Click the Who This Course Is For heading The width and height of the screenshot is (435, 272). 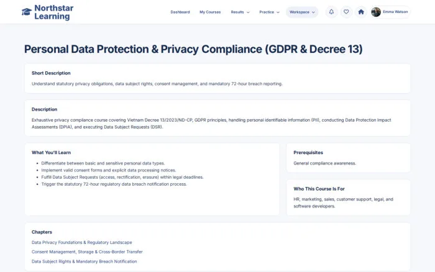pos(319,189)
